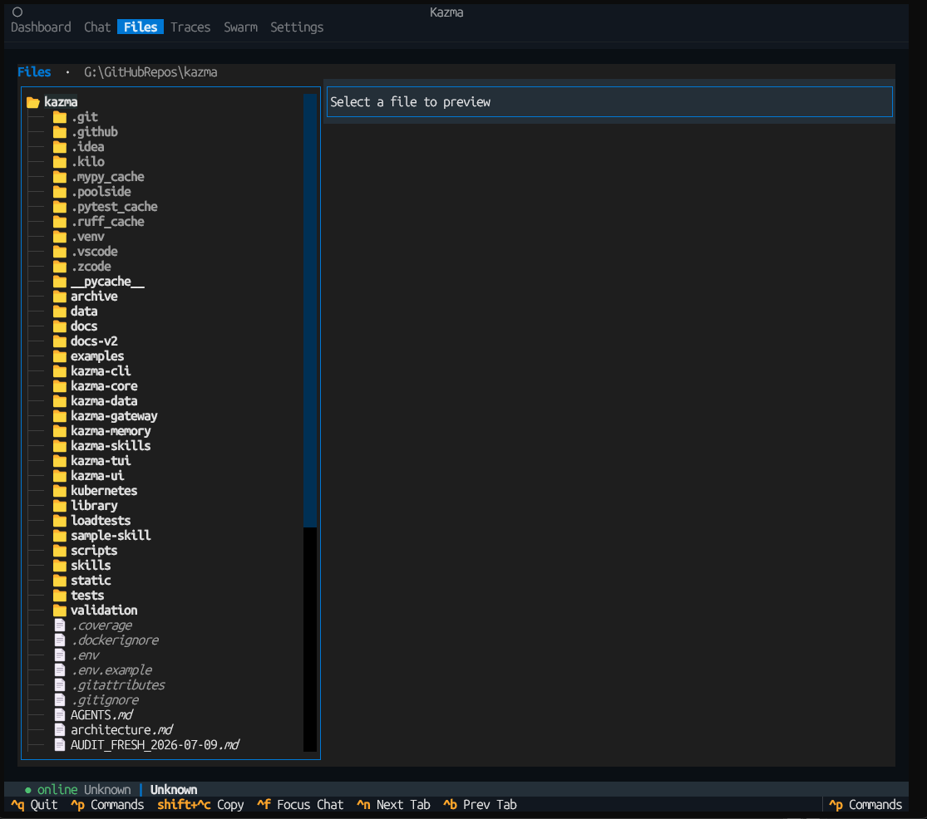Image resolution: width=927 pixels, height=819 pixels.
Task: Open the Traces tab
Action: tap(190, 27)
